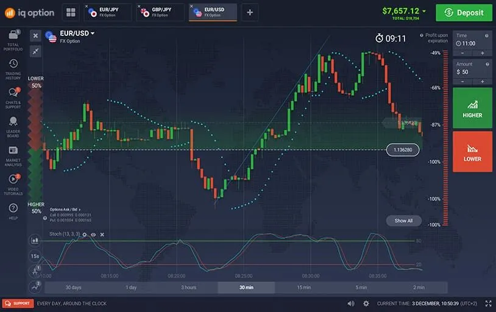This screenshot has width=496, height=312.
Task: Open Video Tutorials from sidebar
Action: [x=13, y=183]
